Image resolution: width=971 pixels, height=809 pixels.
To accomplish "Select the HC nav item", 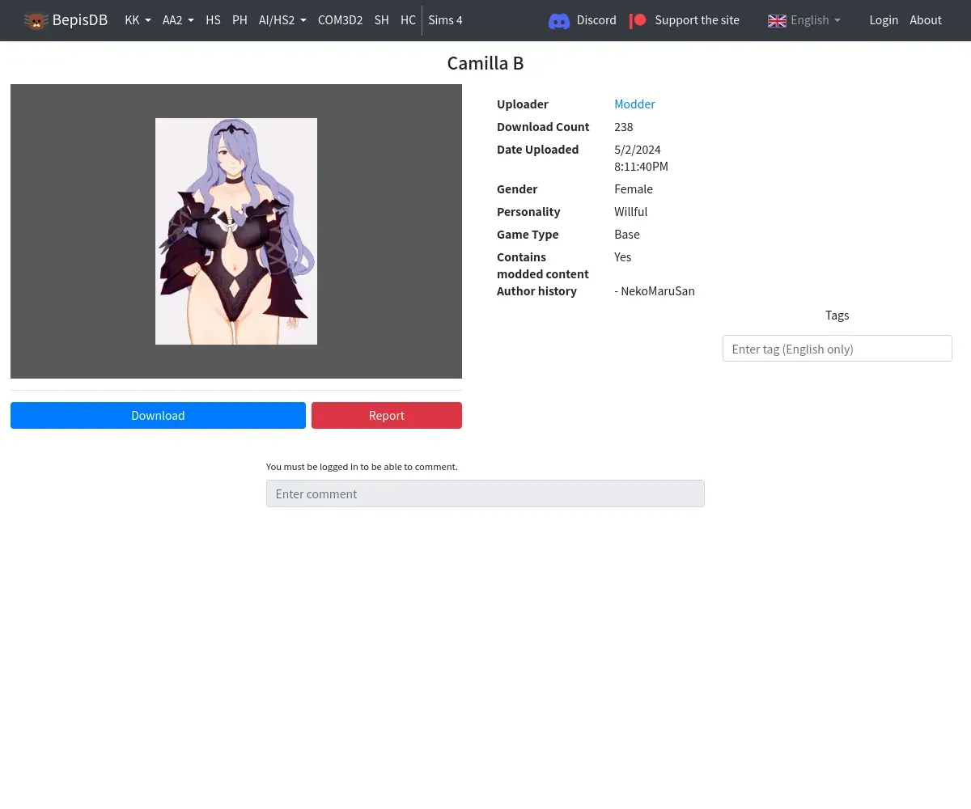I will [408, 20].
